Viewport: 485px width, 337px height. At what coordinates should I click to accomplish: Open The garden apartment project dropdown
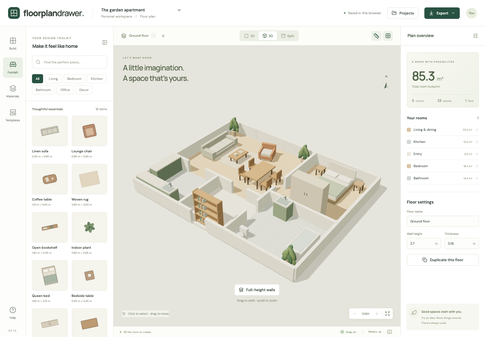[x=141, y=10]
